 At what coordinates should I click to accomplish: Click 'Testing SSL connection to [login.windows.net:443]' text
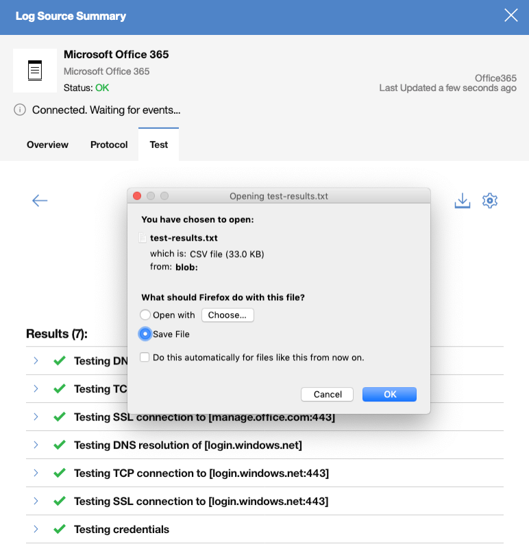click(201, 501)
